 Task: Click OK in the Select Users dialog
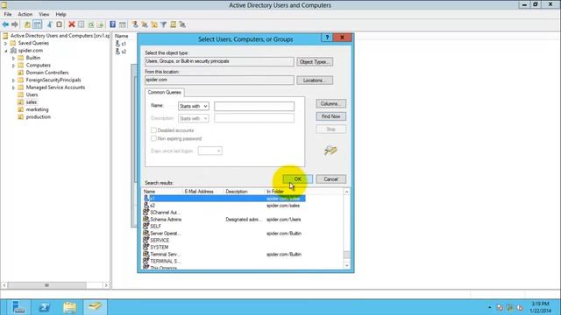click(x=298, y=178)
